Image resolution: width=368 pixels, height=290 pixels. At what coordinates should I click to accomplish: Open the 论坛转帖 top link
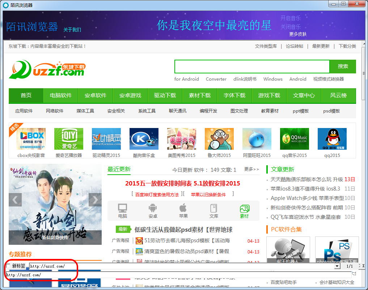[x=294, y=46]
